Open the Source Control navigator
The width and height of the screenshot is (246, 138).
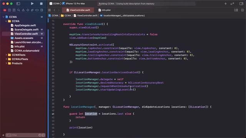(x=9, y=10)
